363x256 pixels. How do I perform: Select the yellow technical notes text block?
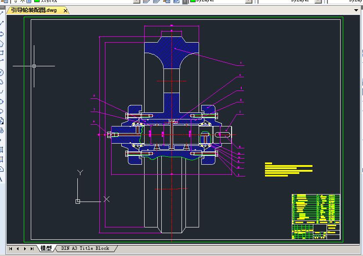tap(289, 169)
